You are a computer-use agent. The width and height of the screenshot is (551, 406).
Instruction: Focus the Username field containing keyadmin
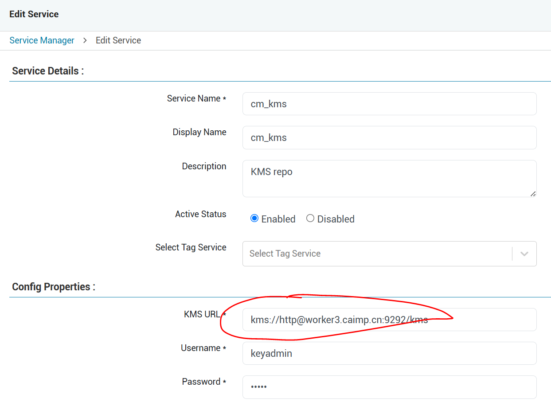pos(389,353)
